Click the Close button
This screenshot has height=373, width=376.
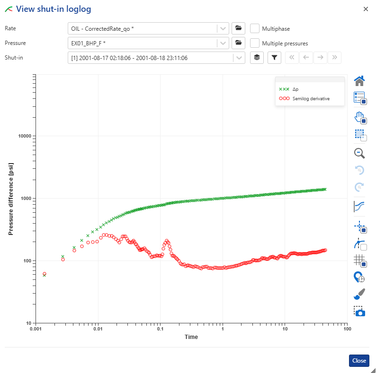coord(359,361)
